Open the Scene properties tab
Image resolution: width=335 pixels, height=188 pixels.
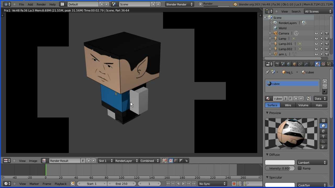coord(283,64)
